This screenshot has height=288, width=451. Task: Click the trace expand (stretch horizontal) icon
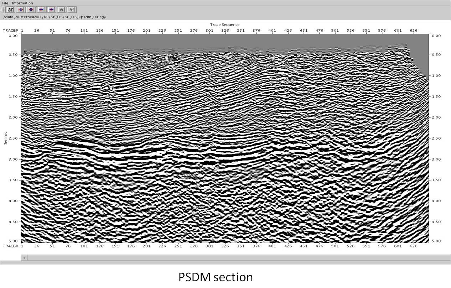pos(31,10)
